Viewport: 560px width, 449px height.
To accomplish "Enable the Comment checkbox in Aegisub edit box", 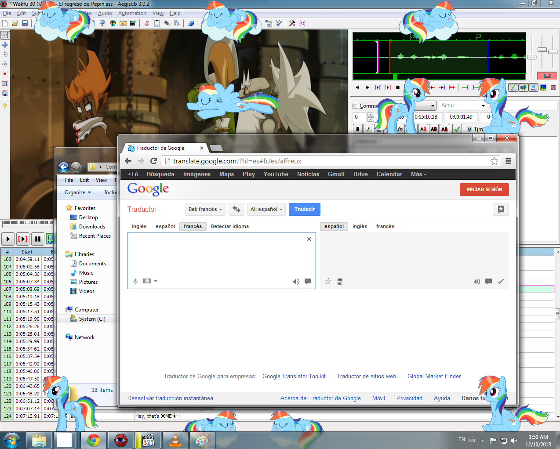I will click(356, 105).
